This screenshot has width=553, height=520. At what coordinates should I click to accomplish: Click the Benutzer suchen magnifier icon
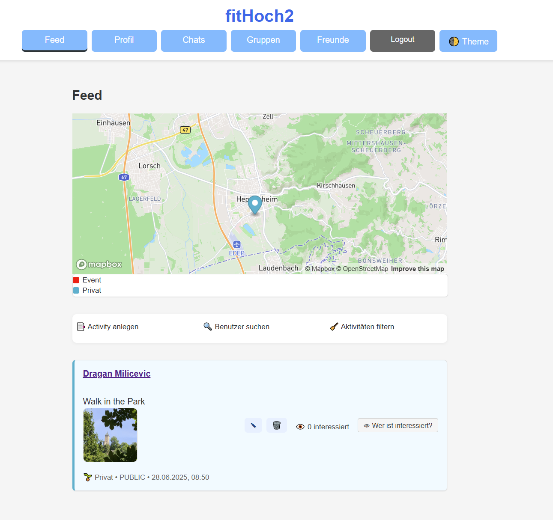coord(208,327)
